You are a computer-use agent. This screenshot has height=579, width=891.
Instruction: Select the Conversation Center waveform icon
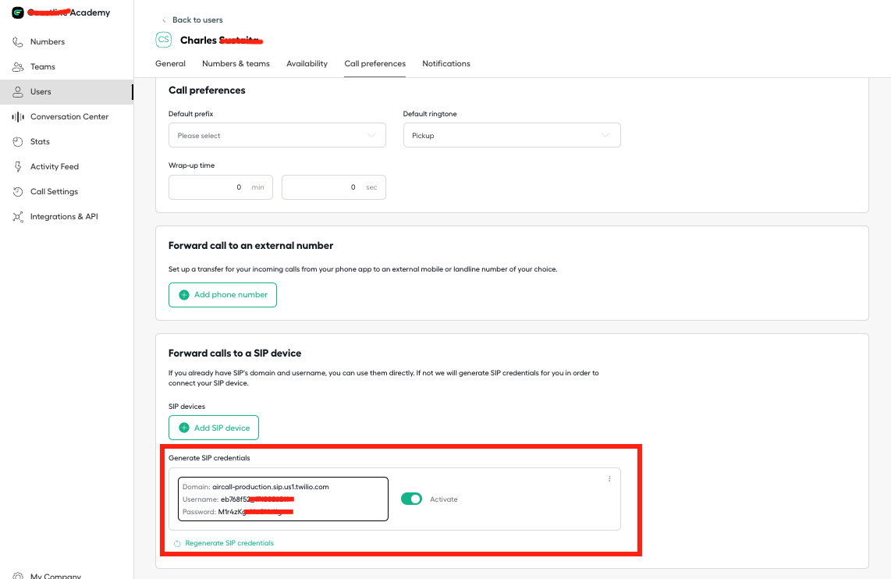[x=18, y=117]
